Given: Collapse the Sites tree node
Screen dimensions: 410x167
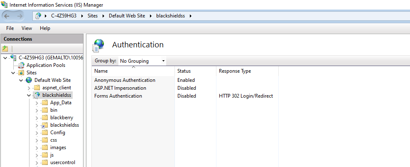Looking at the screenshot, I should click(x=13, y=73).
